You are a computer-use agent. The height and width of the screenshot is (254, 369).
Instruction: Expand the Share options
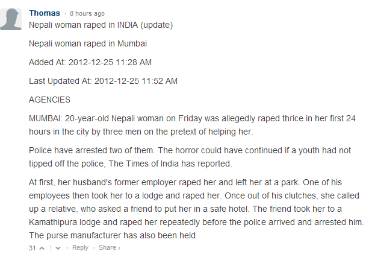click(109, 248)
